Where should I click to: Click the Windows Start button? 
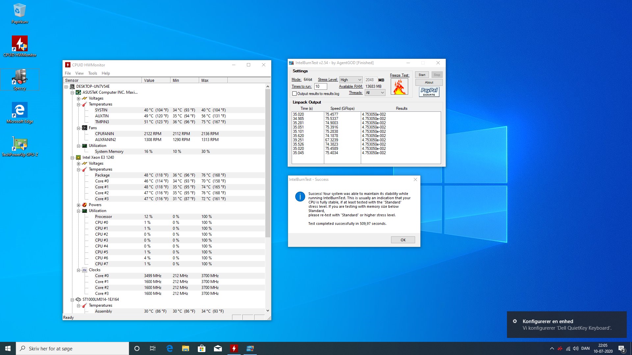(8, 348)
